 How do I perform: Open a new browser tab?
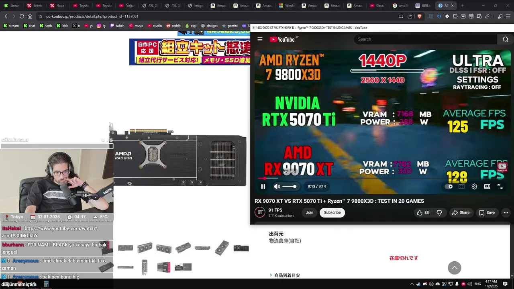tap(462, 6)
